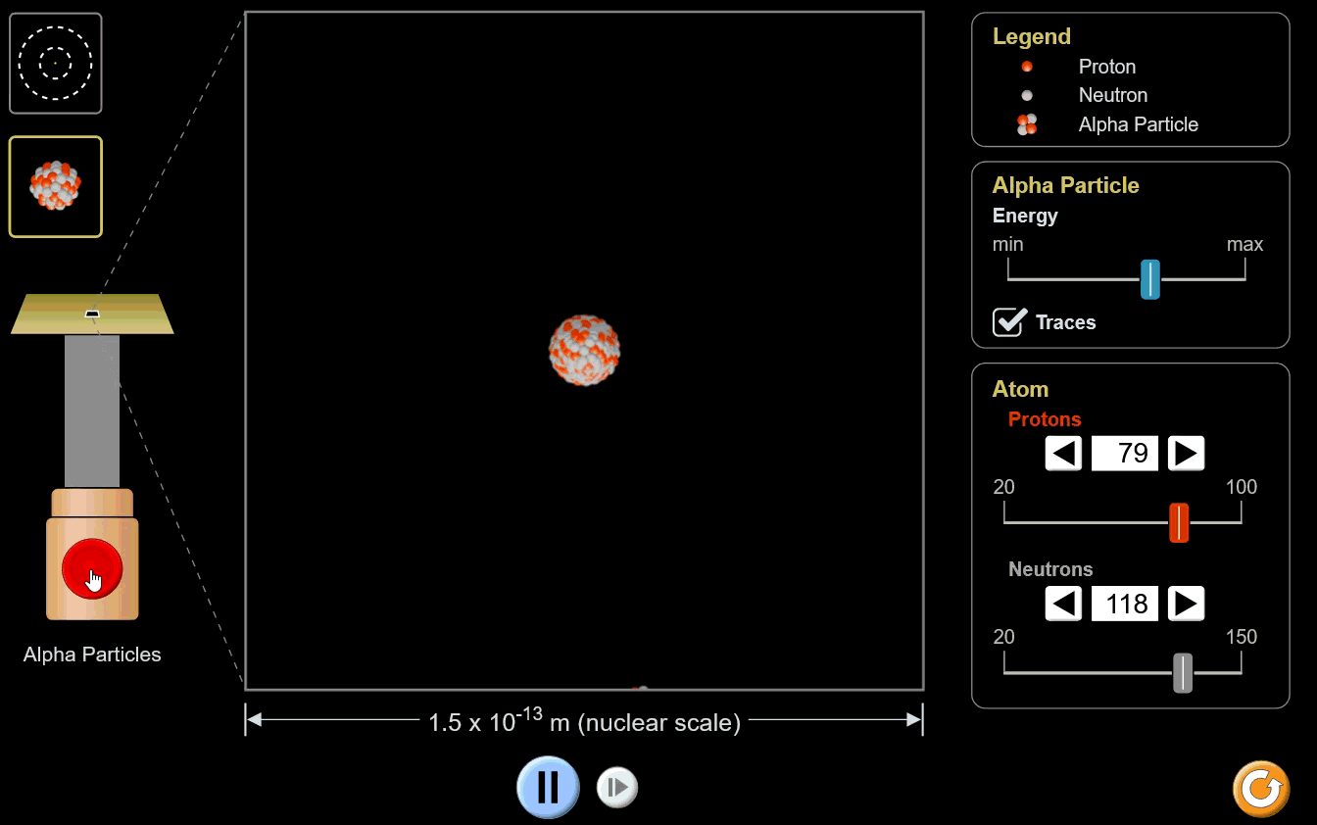The width and height of the screenshot is (1317, 825).
Task: Step the simulation forward one frame
Action: pyautogui.click(x=617, y=787)
